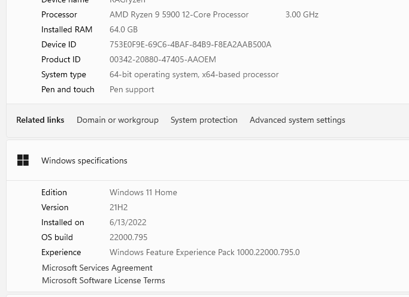Viewport: 409px width, 297px height.
Task: Click the 21H2 version value
Action: pyautogui.click(x=119, y=207)
